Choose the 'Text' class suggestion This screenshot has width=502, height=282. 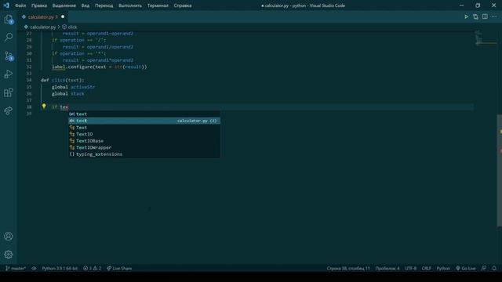[144, 127]
